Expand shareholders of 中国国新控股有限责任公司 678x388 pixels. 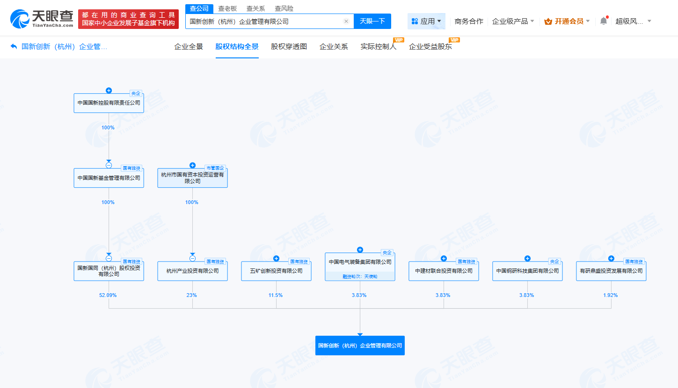[x=109, y=91]
